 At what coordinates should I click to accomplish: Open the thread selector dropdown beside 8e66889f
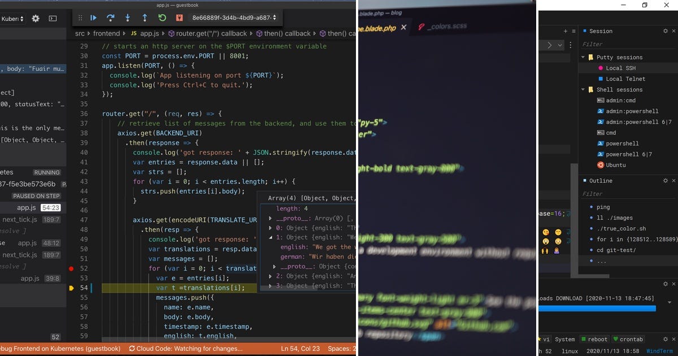point(275,18)
